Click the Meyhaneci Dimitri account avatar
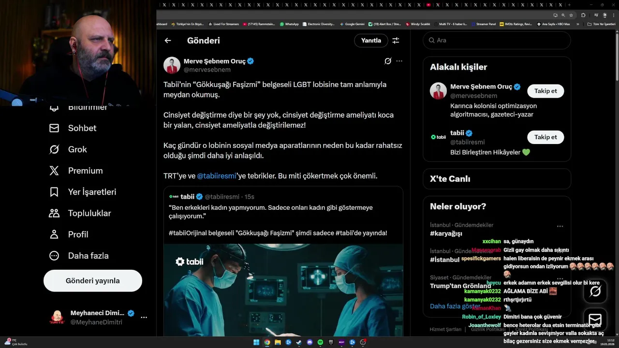The height and width of the screenshot is (348, 619). pyautogui.click(x=57, y=318)
